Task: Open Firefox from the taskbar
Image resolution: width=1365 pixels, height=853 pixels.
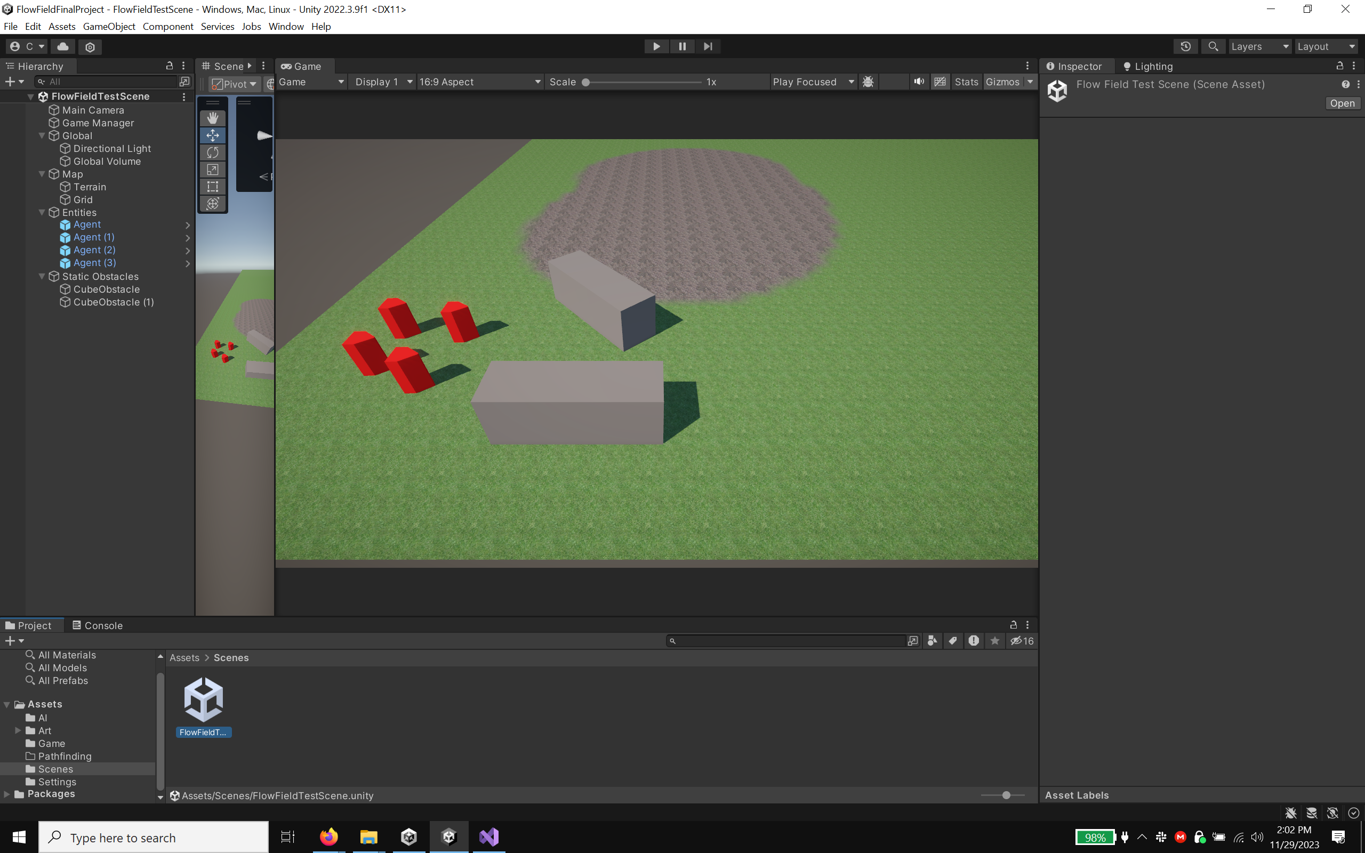Action: click(x=329, y=836)
